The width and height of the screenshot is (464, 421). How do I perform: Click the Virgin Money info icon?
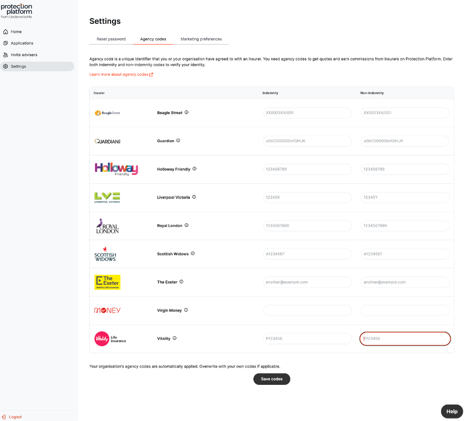point(186,310)
